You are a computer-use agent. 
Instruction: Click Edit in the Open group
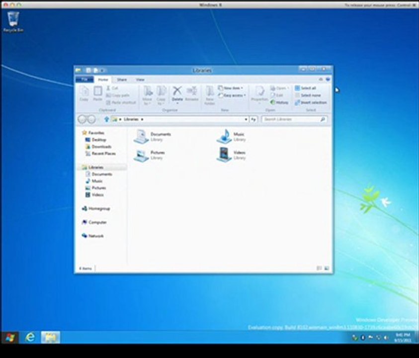(276, 95)
